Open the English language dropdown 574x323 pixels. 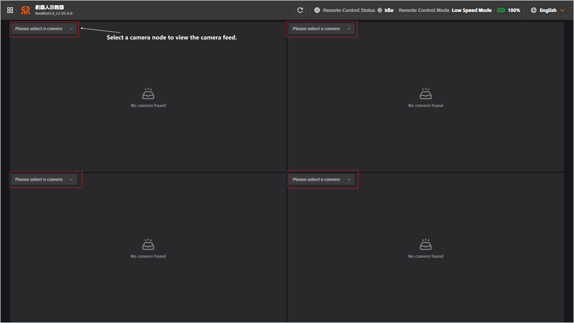[548, 10]
